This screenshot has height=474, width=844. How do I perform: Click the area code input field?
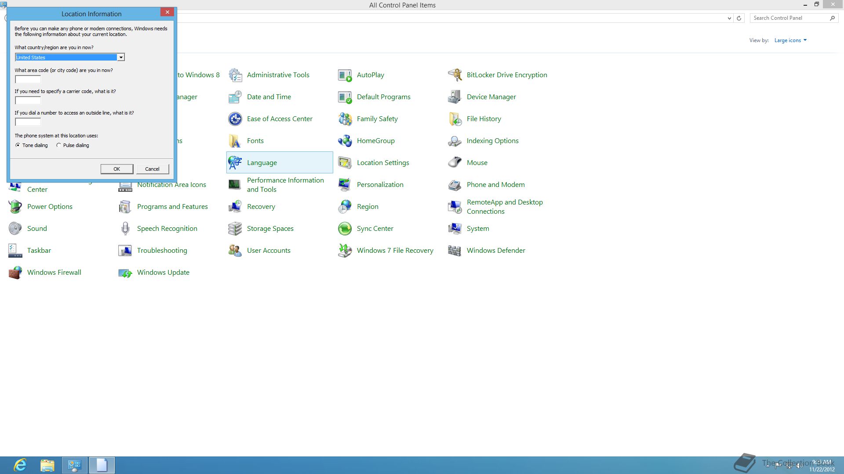[28, 79]
